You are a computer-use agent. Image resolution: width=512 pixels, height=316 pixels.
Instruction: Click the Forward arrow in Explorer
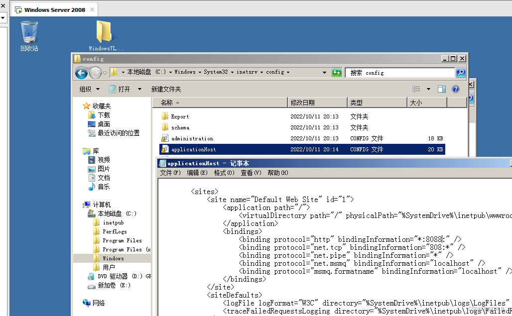95,73
